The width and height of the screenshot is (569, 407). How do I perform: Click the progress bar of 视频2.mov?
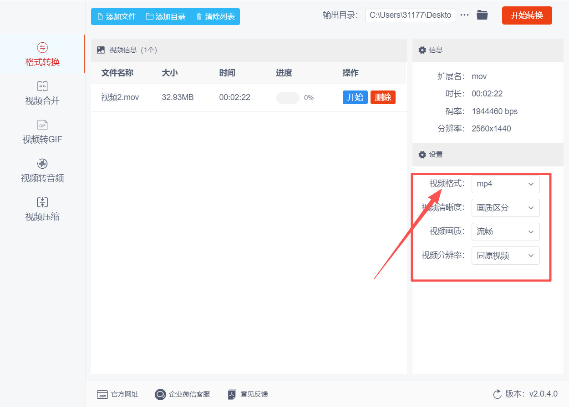288,97
